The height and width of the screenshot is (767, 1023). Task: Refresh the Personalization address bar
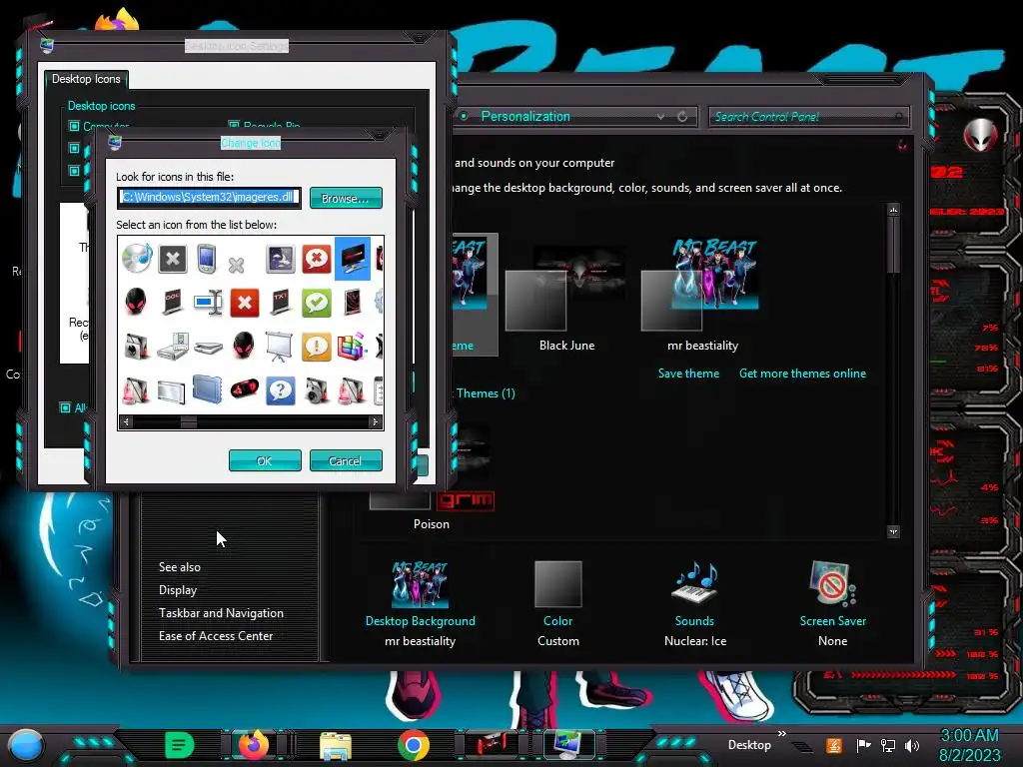click(x=682, y=116)
